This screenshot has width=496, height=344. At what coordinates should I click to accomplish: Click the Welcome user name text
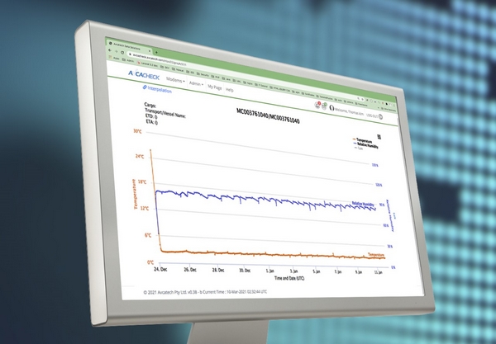tap(349, 111)
